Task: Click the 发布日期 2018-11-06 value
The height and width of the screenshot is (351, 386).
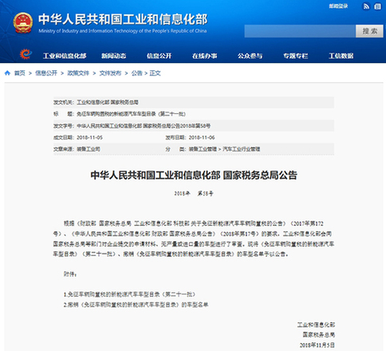Action: click(202, 137)
